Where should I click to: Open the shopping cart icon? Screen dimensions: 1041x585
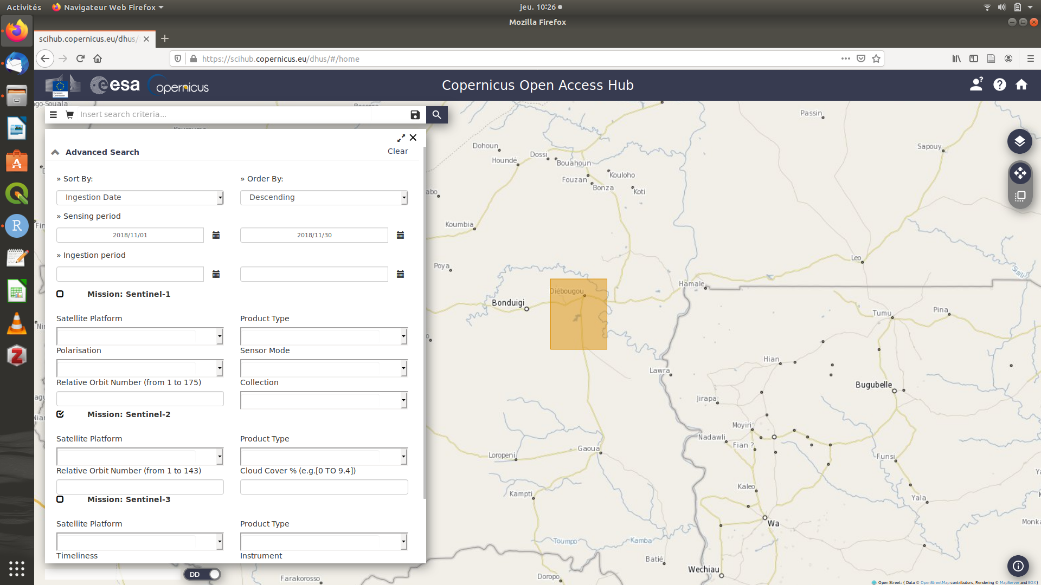pos(69,114)
